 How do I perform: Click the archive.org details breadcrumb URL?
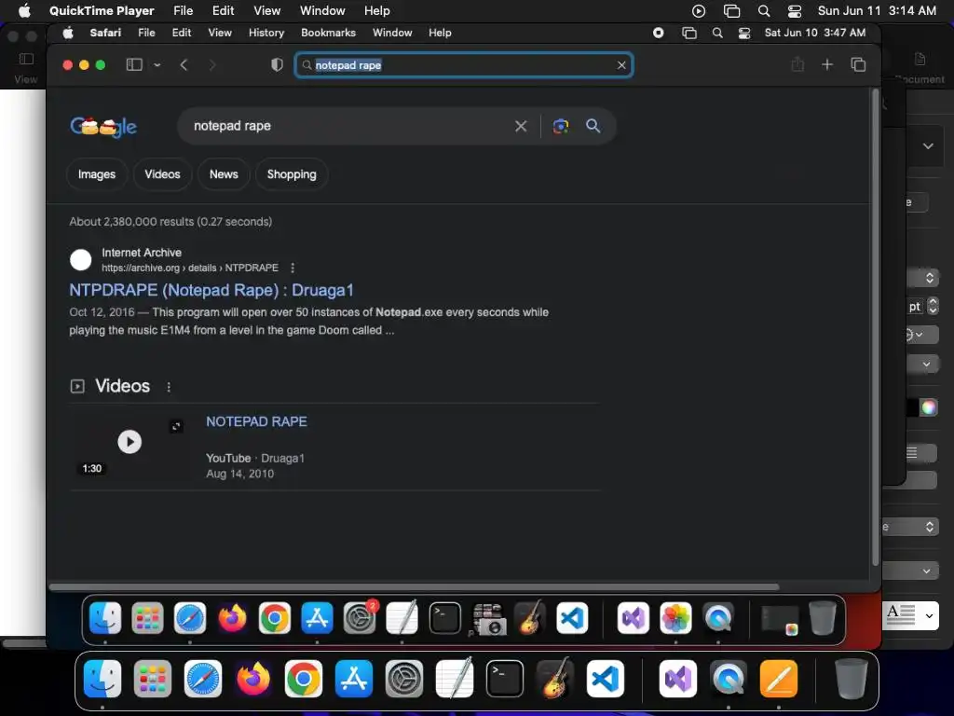pos(190,268)
